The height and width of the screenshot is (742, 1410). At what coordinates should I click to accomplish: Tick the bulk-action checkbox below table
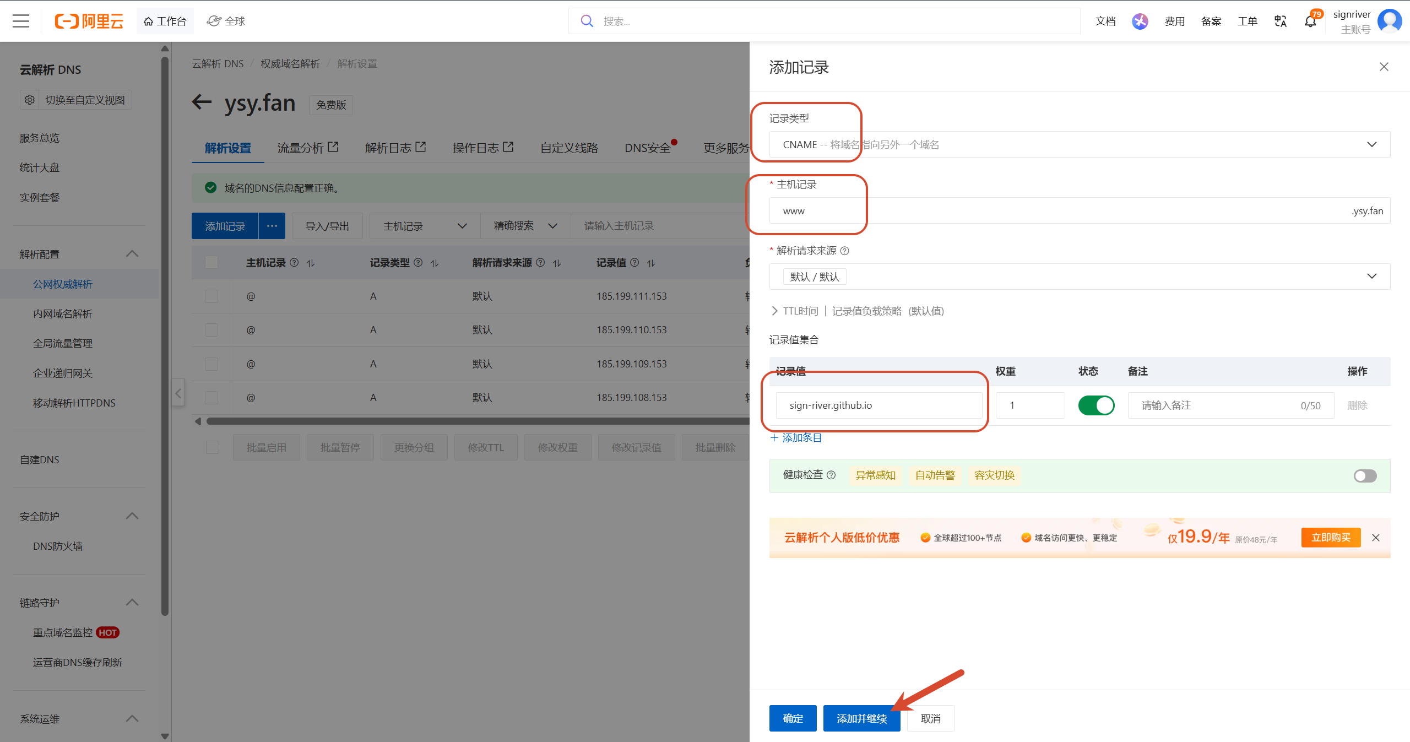[x=213, y=447]
